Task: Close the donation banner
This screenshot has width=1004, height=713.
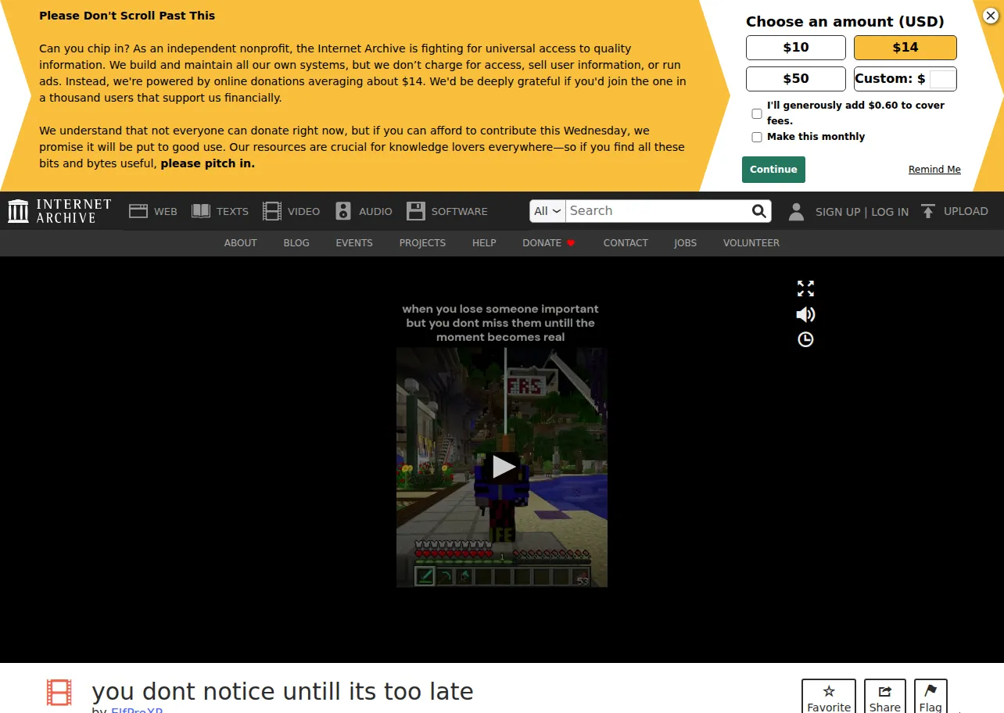Action: tap(990, 16)
